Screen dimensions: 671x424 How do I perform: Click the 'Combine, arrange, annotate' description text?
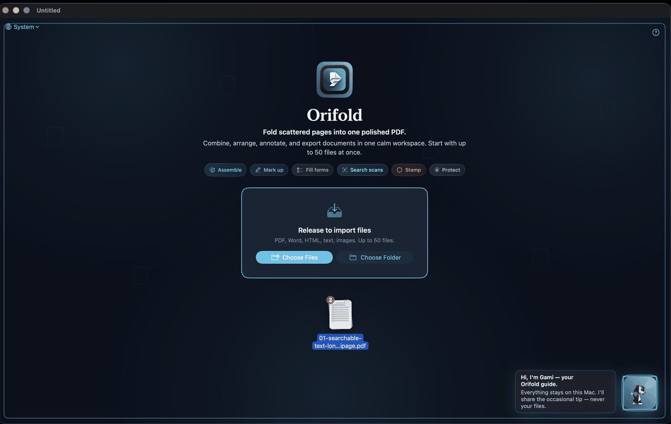click(x=335, y=148)
